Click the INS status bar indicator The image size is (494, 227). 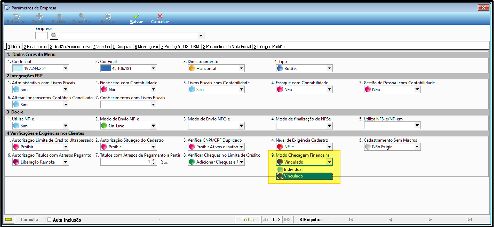pos(287,219)
